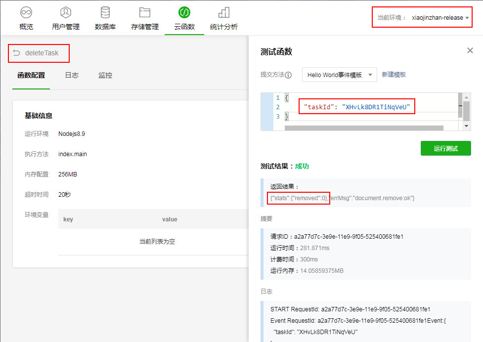Open the 概览 overview icon
This screenshot has height=342, width=483.
[x=26, y=12]
